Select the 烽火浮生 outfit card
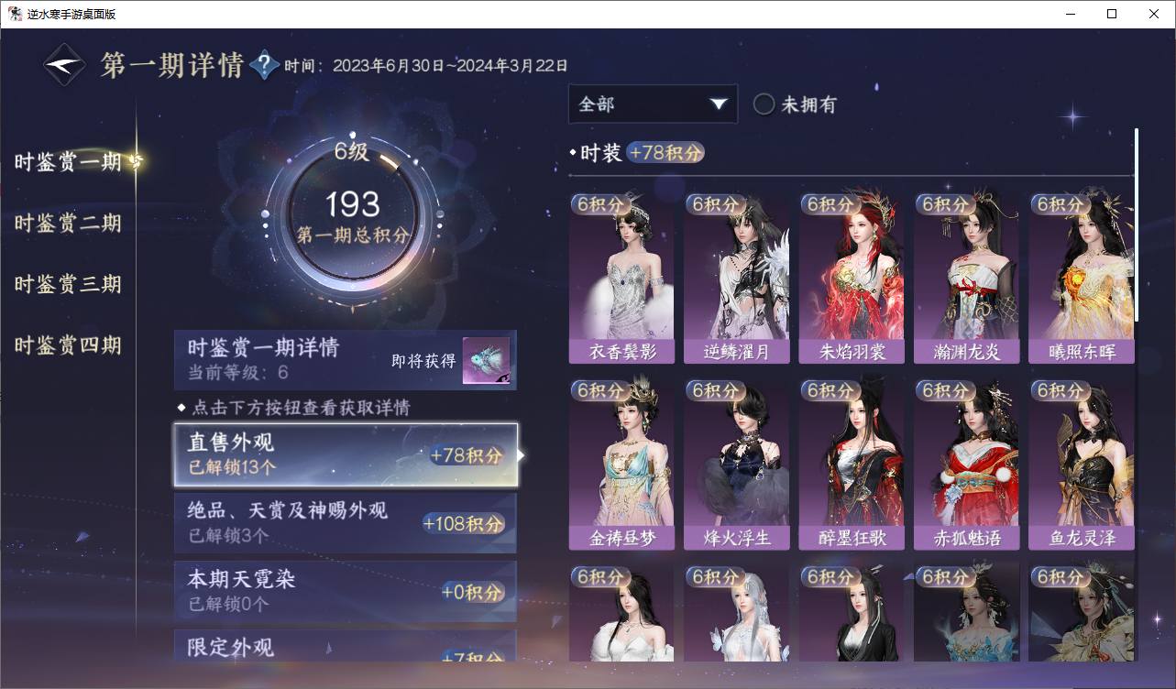The width and height of the screenshot is (1176, 689). click(x=736, y=464)
